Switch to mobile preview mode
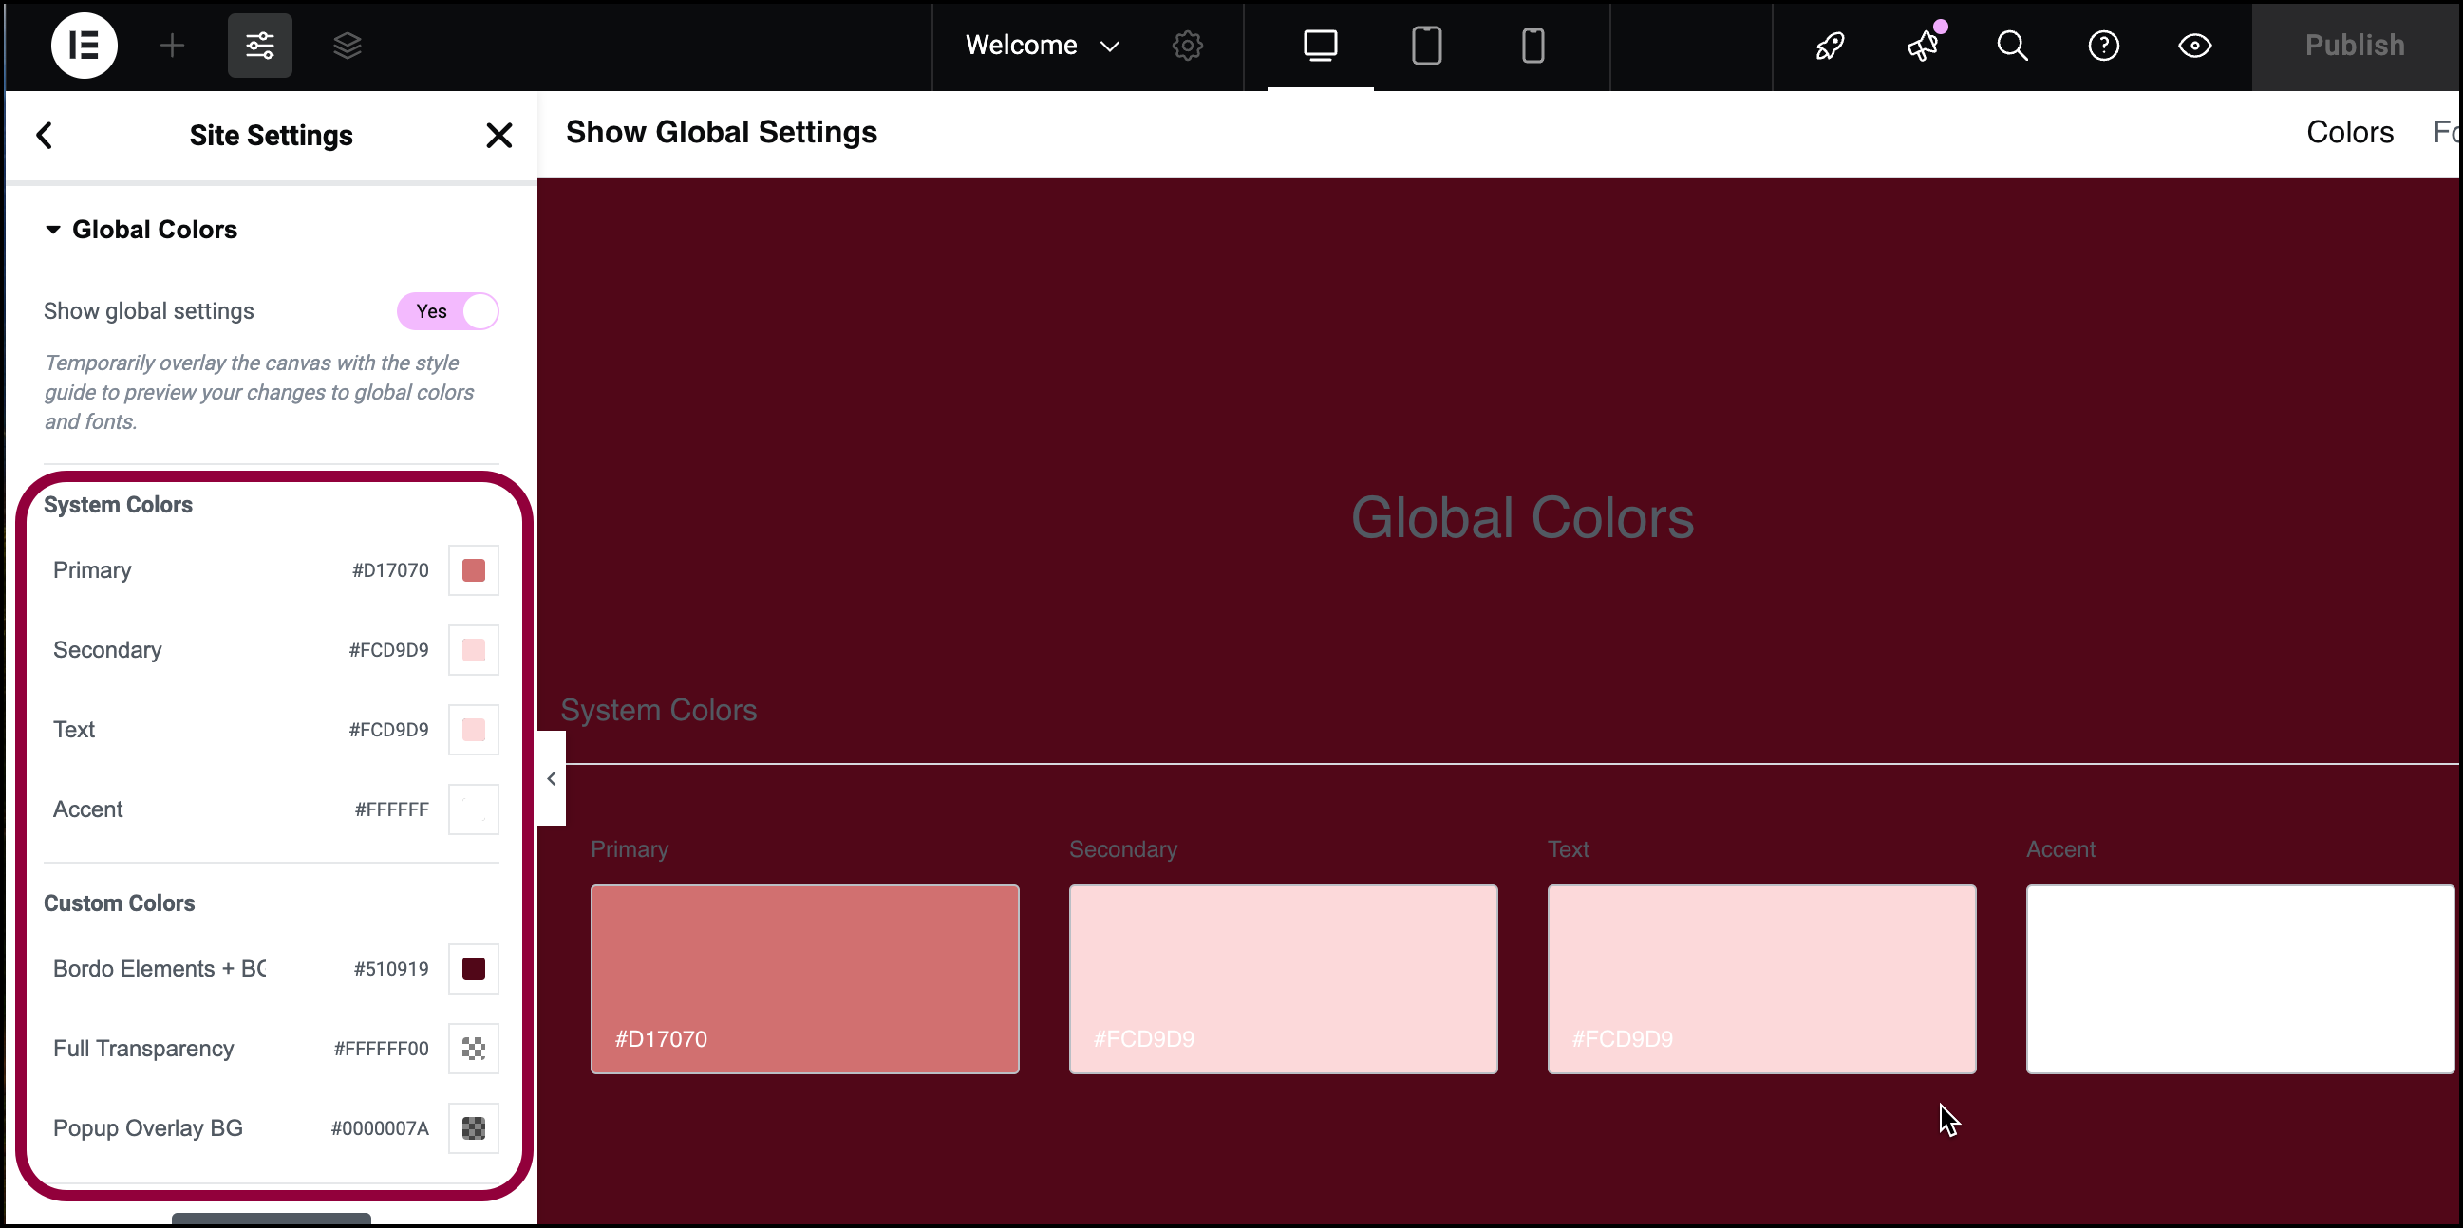 click(x=1532, y=45)
